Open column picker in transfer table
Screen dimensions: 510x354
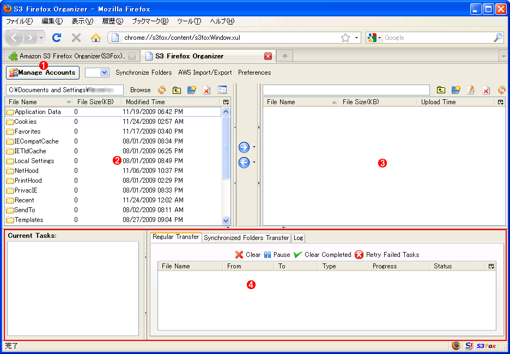click(491, 266)
